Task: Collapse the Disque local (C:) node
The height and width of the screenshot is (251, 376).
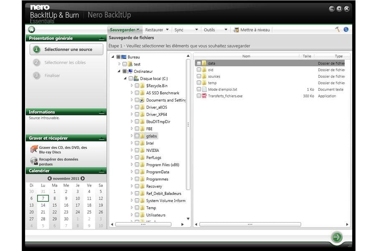Action: pyautogui.click(x=125, y=79)
